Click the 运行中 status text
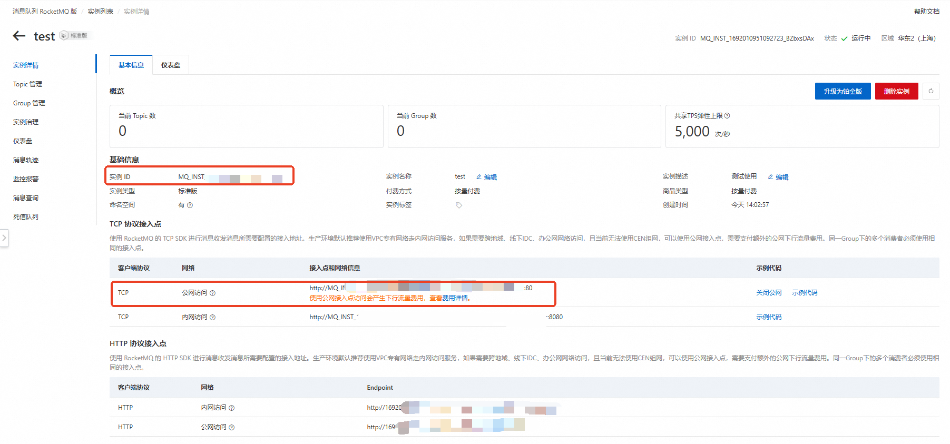This screenshot has width=950, height=444. [x=861, y=38]
